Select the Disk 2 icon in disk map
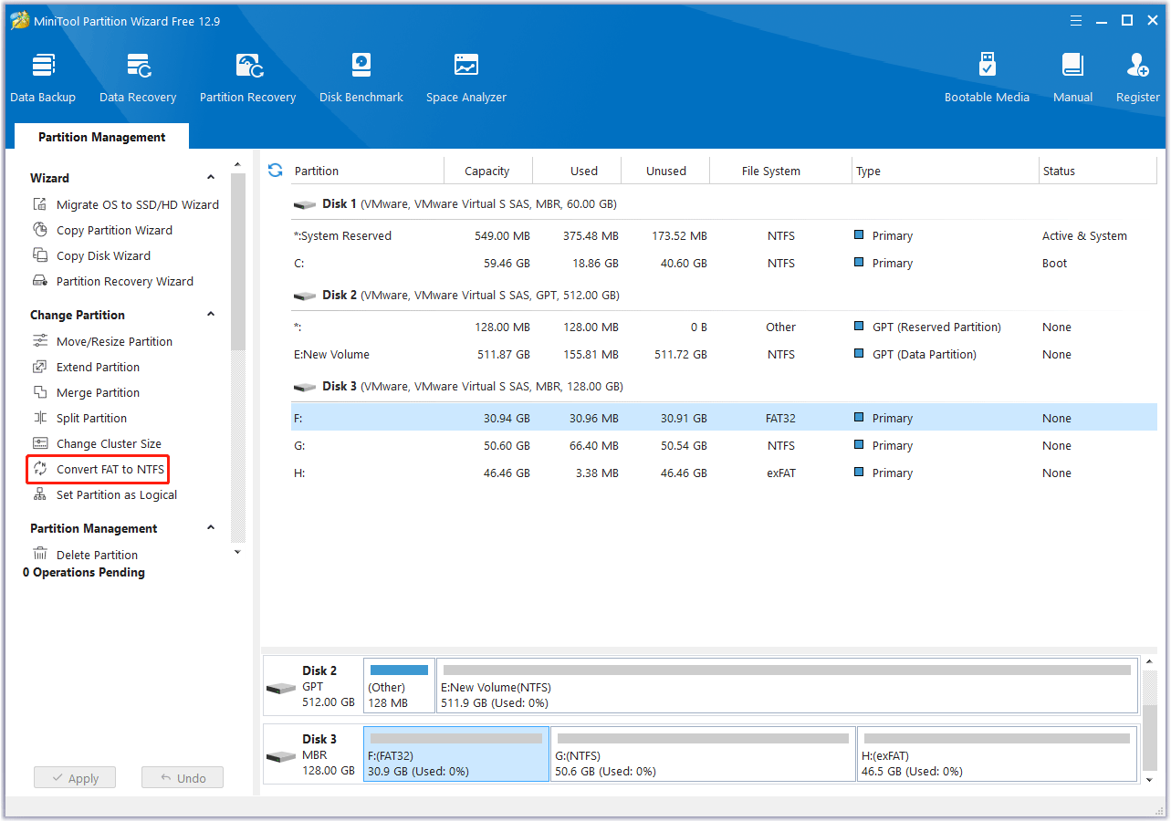Screen dimensions: 1171x821 click(x=281, y=687)
